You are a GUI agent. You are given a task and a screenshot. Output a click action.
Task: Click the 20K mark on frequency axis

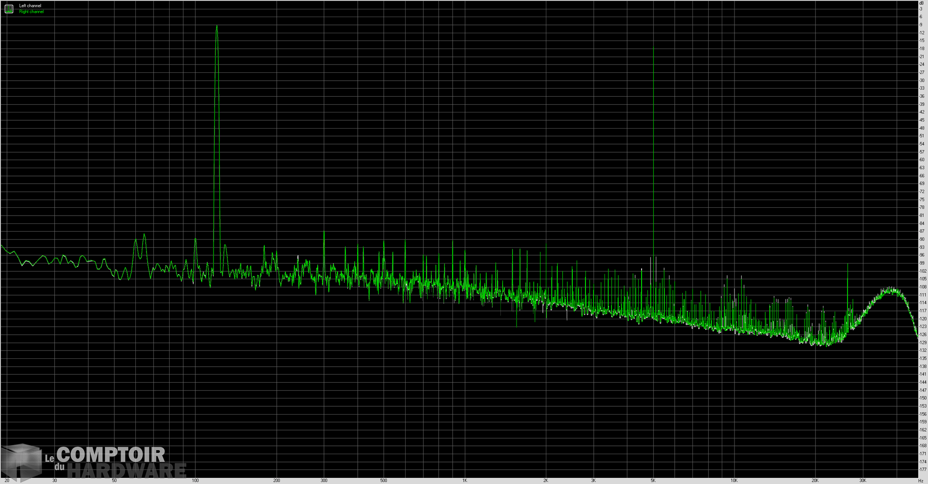coord(815,481)
